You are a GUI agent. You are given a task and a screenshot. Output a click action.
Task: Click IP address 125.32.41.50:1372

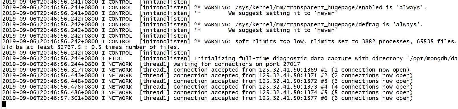point(288,81)
